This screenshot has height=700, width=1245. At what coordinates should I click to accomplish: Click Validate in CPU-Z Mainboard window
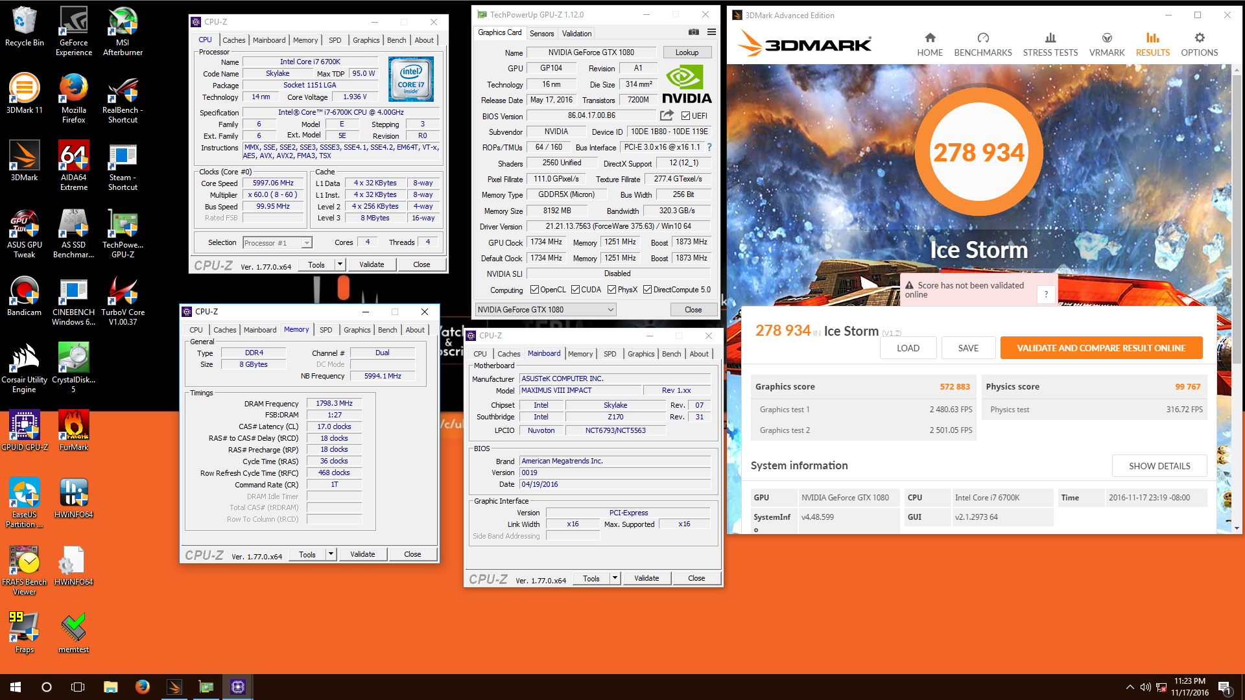[x=646, y=578]
